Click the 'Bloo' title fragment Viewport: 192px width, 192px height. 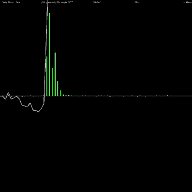click(x=137, y=2)
